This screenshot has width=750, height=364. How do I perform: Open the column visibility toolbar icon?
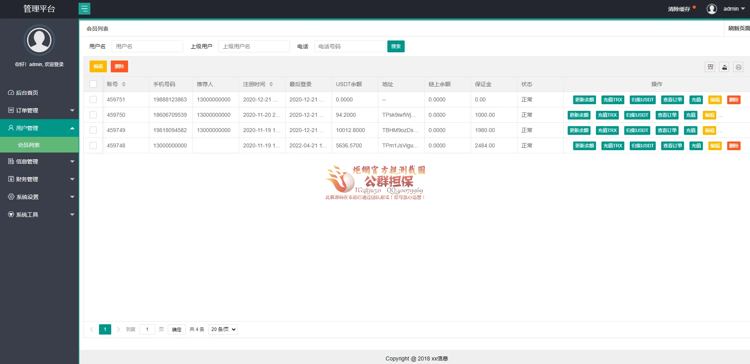click(710, 67)
